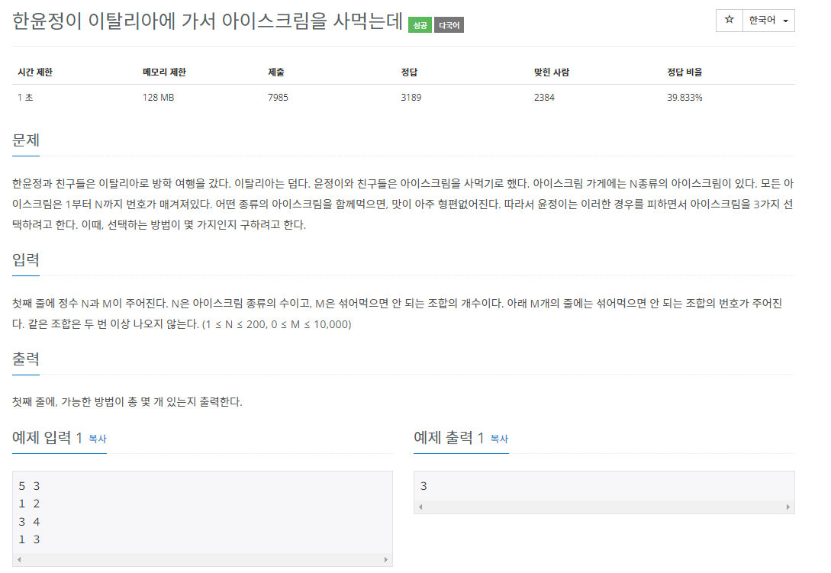This screenshot has height=573, width=831.
Task: Click the 정답 column header
Action: point(409,72)
